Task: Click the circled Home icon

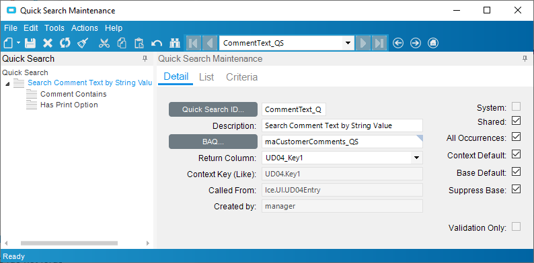Action: pyautogui.click(x=433, y=43)
